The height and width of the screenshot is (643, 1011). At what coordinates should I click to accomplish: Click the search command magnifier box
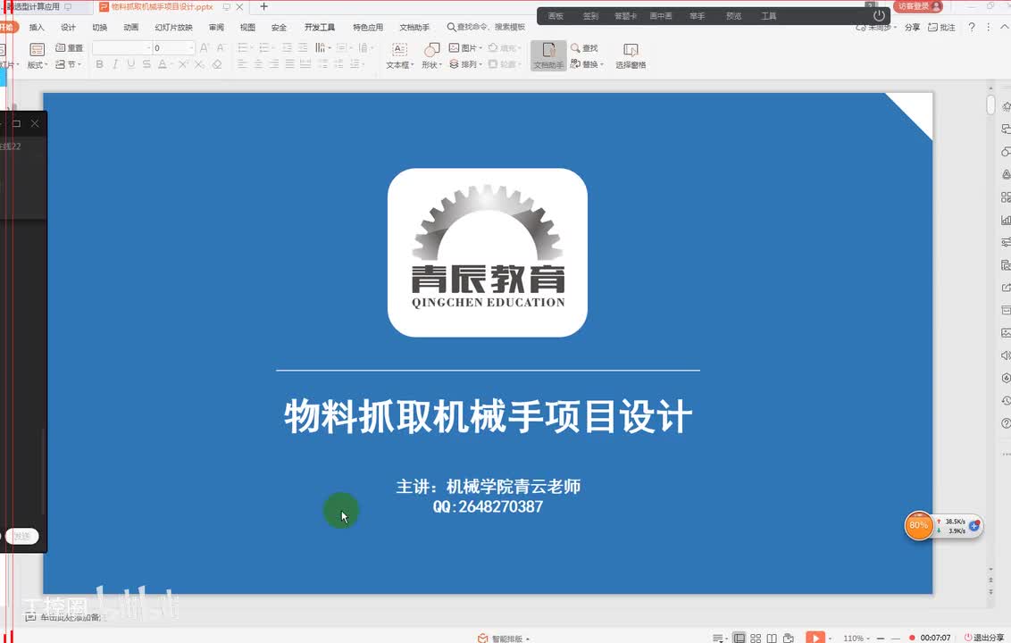(x=486, y=27)
